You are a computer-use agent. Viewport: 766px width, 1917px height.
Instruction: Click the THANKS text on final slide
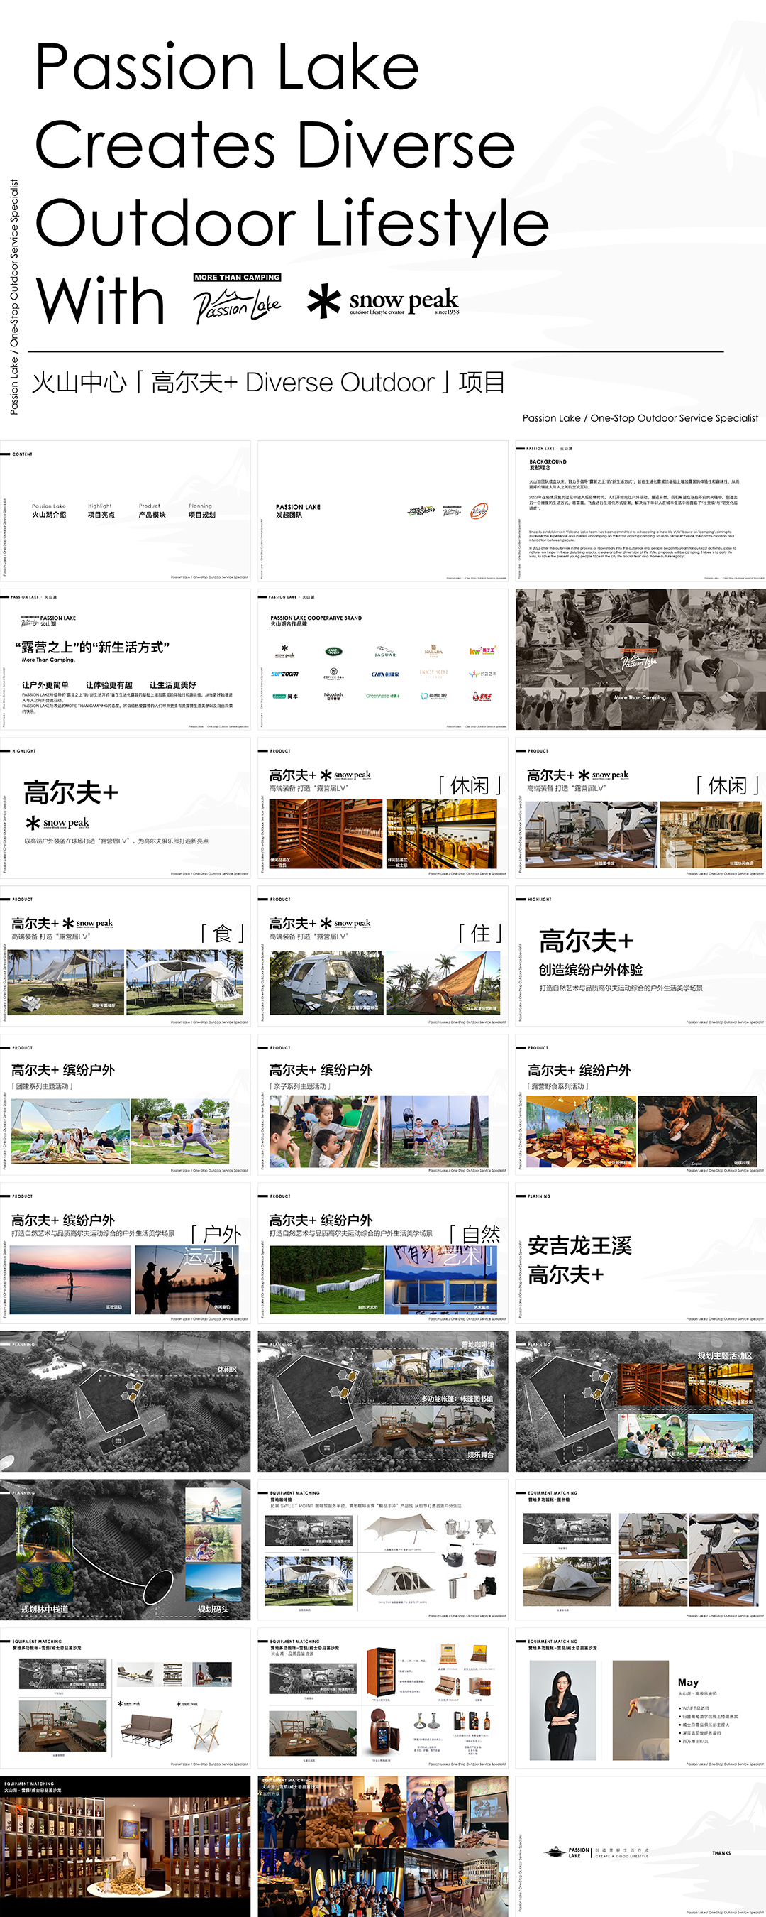pos(721,1853)
